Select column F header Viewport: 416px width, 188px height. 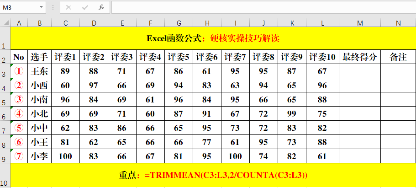pyautogui.click(x=150, y=23)
